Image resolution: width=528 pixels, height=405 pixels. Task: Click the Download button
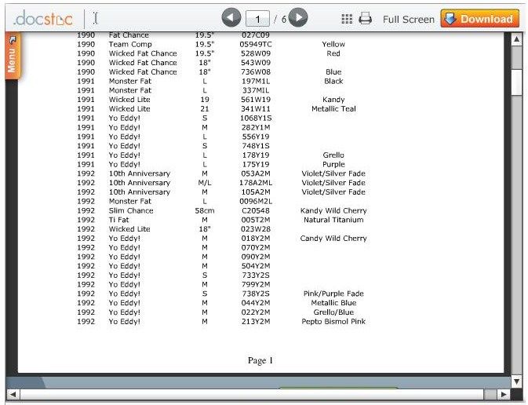pos(480,19)
